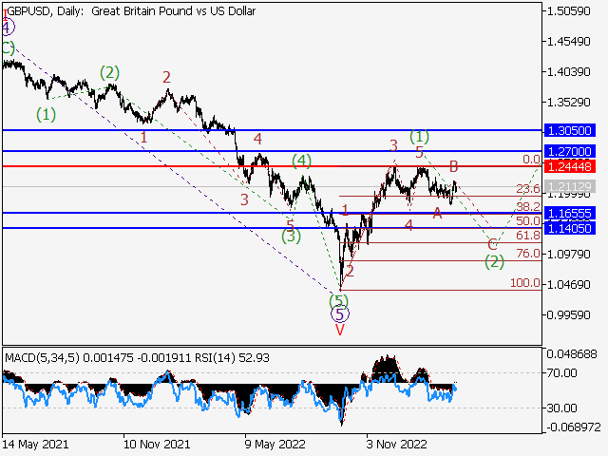Click the 61.8 Fibonacci level label
The image size is (608, 456).
click(528, 236)
